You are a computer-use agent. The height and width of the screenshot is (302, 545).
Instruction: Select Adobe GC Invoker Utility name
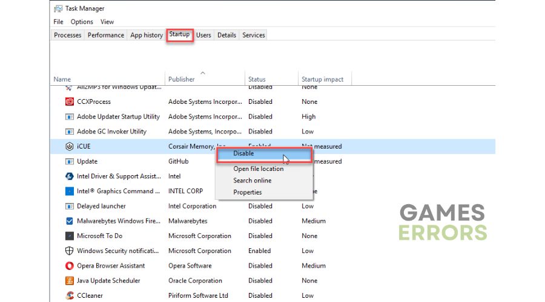coord(111,132)
